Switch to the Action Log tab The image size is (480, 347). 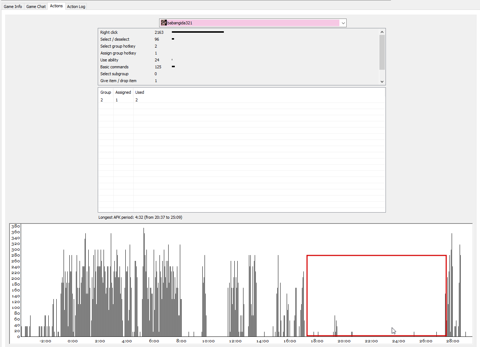76,7
